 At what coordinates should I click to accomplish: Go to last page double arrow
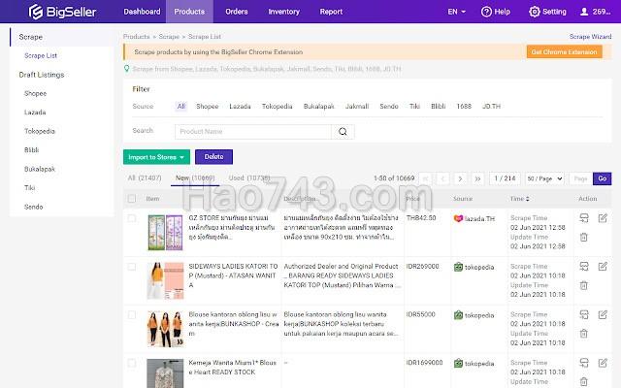[x=477, y=178]
